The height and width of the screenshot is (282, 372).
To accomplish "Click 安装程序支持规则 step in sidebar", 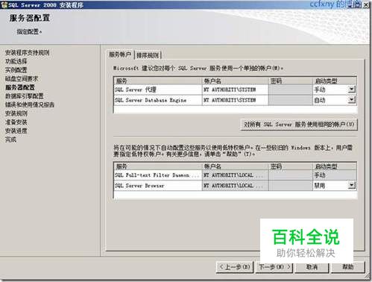I will pyautogui.click(x=28, y=52).
